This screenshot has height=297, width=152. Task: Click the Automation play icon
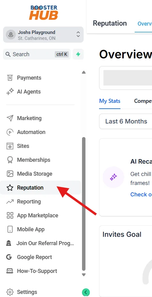click(x=10, y=132)
